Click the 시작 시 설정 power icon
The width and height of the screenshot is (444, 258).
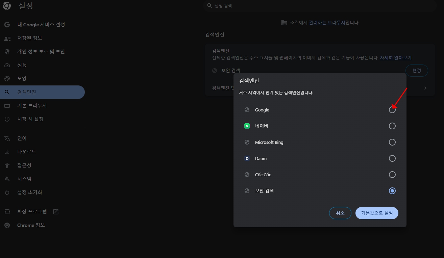7,119
